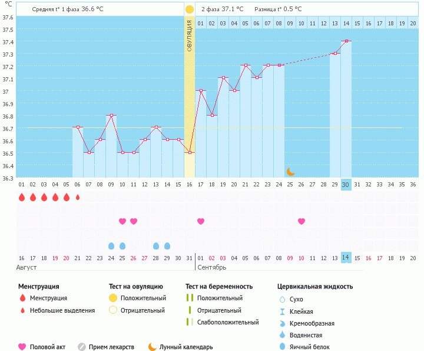Click the heart icon on cycle day 17

[201, 221]
